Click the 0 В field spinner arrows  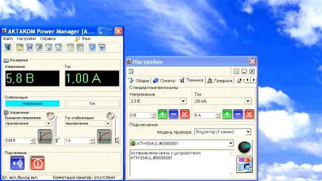click(x=153, y=116)
